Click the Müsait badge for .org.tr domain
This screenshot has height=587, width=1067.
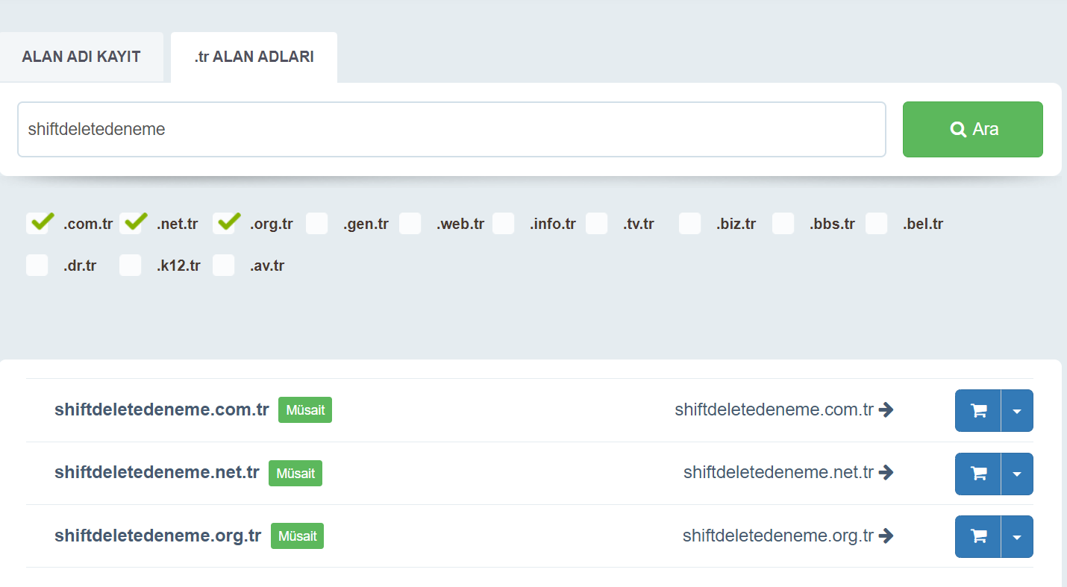pyautogui.click(x=297, y=536)
